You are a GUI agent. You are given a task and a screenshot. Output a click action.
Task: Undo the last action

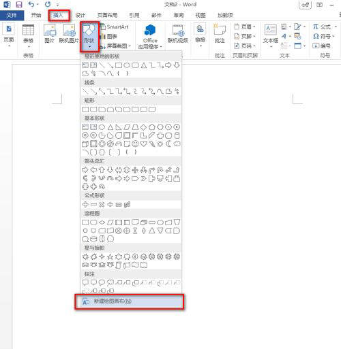click(31, 4)
